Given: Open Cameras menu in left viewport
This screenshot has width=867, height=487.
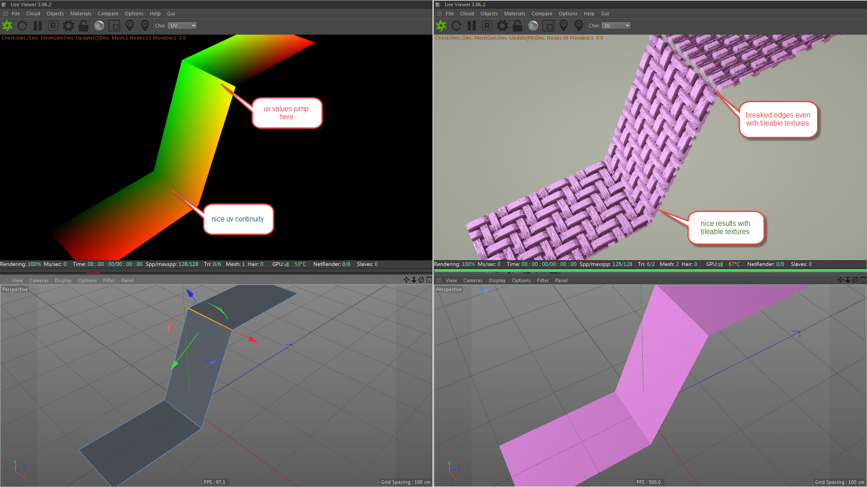Looking at the screenshot, I should 39,280.
